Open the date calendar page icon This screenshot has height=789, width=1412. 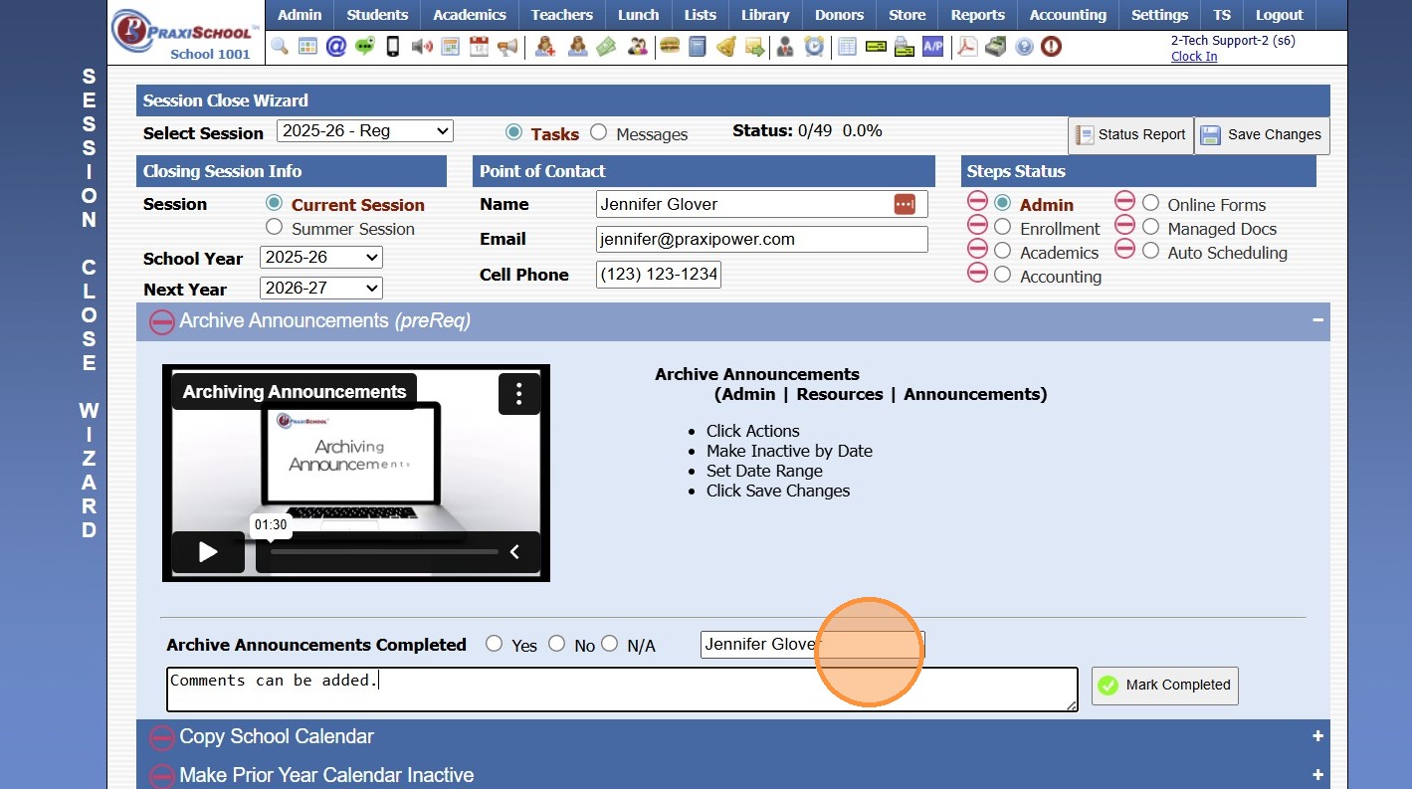point(479,46)
